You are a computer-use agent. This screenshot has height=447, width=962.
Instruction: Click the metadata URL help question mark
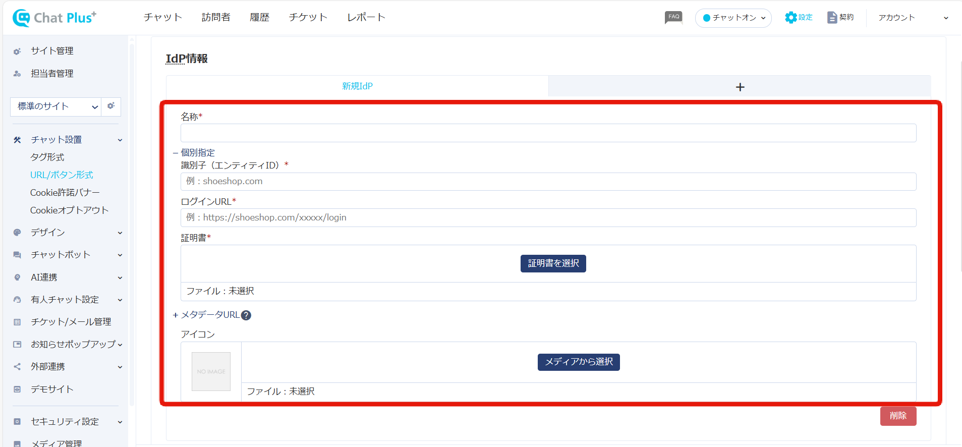pyautogui.click(x=246, y=315)
